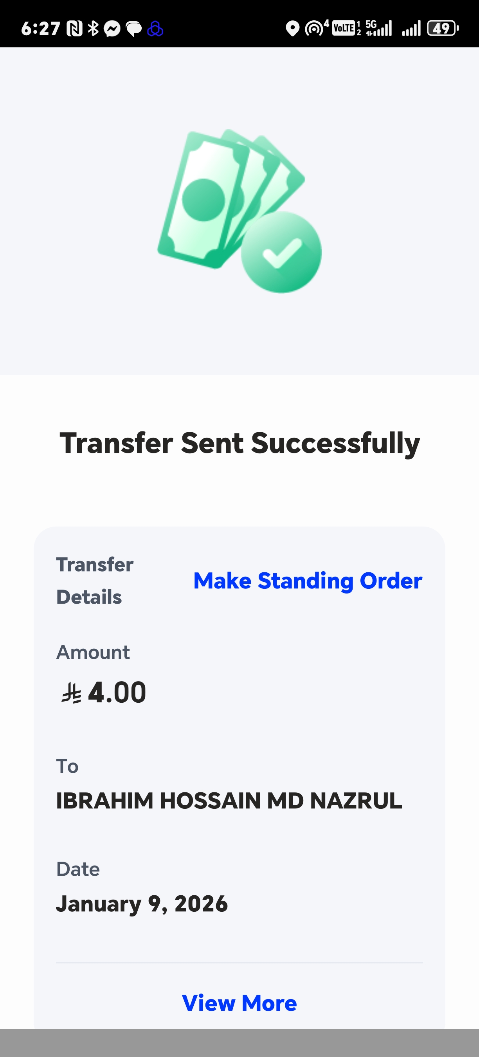This screenshot has width=479, height=1057.
Task: Tap the Wi-Fi hotspot status icon
Action: (x=315, y=29)
